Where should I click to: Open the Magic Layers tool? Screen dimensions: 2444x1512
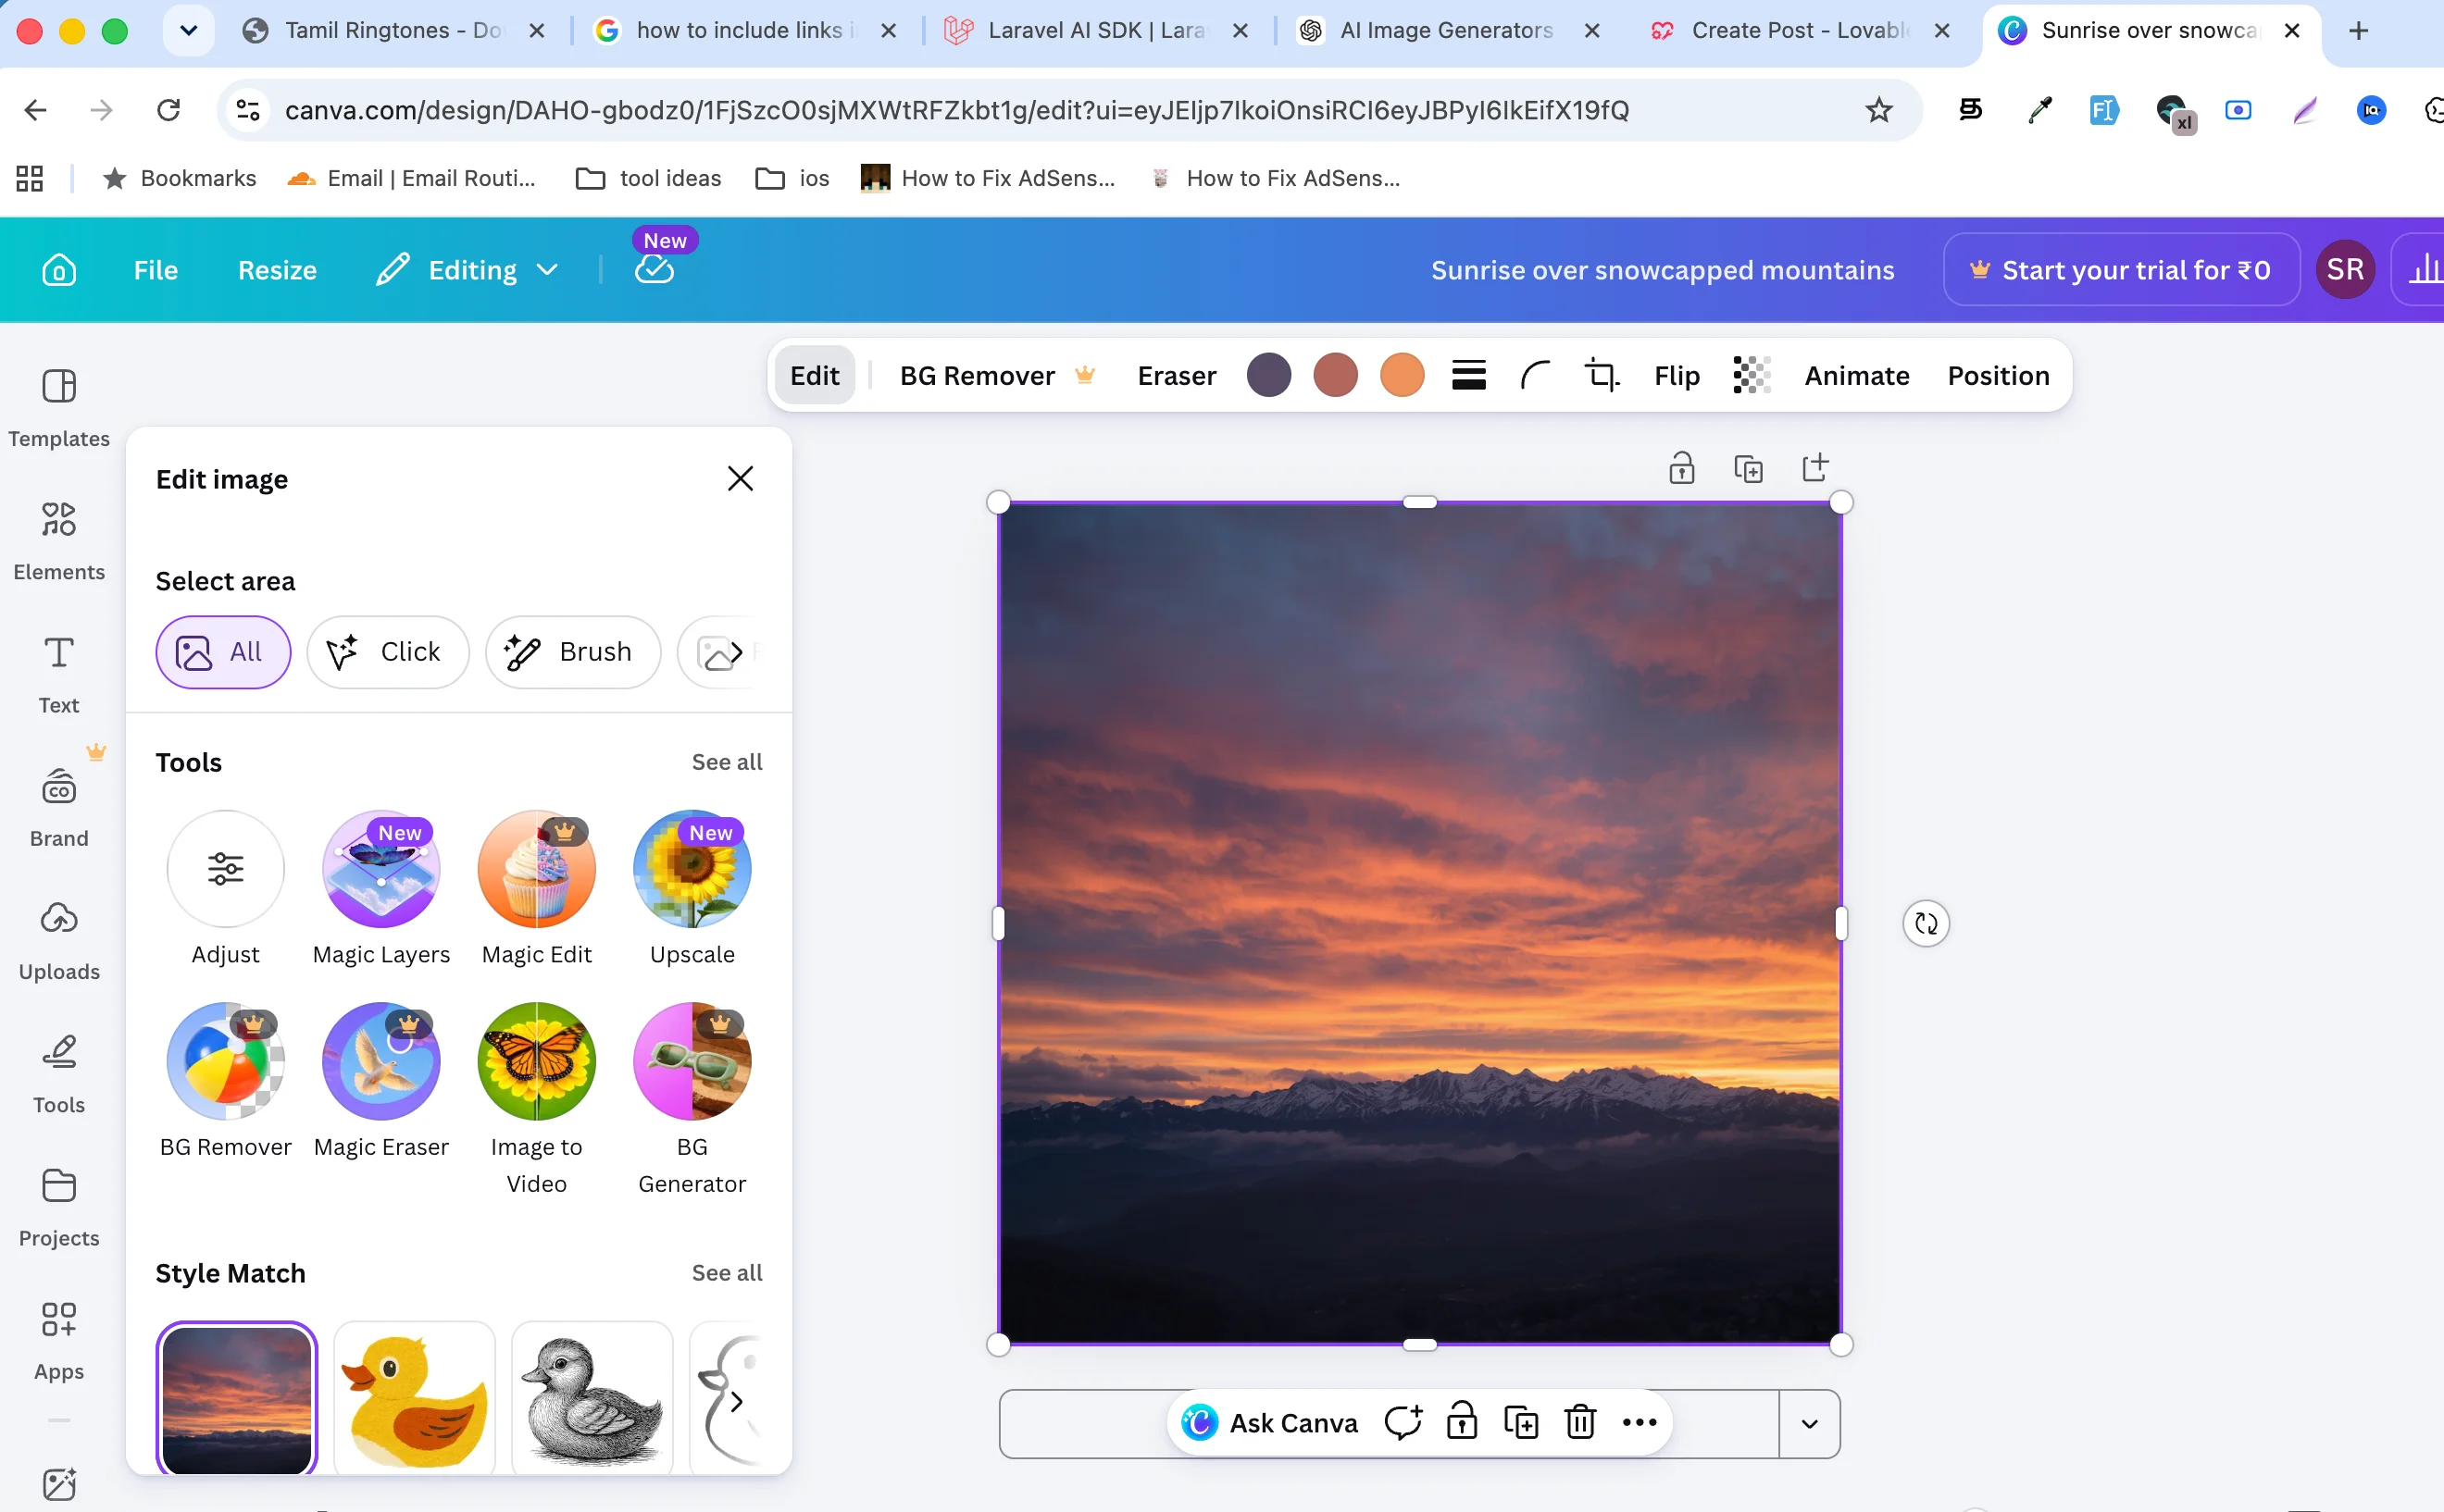[381, 888]
